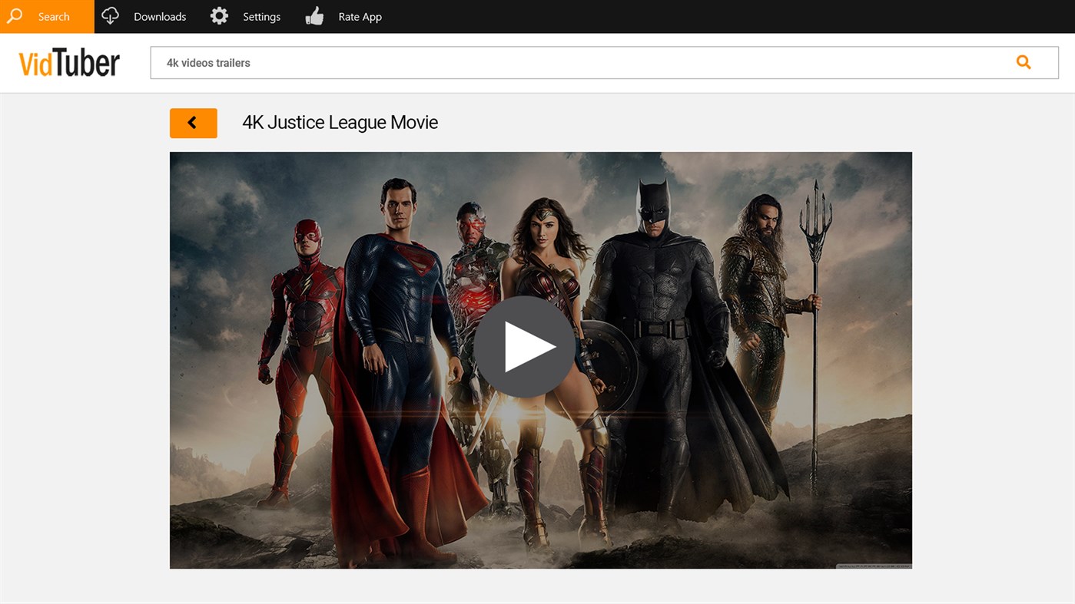The width and height of the screenshot is (1075, 604).
Task: Click the VidTuber logo
Action: (x=69, y=63)
